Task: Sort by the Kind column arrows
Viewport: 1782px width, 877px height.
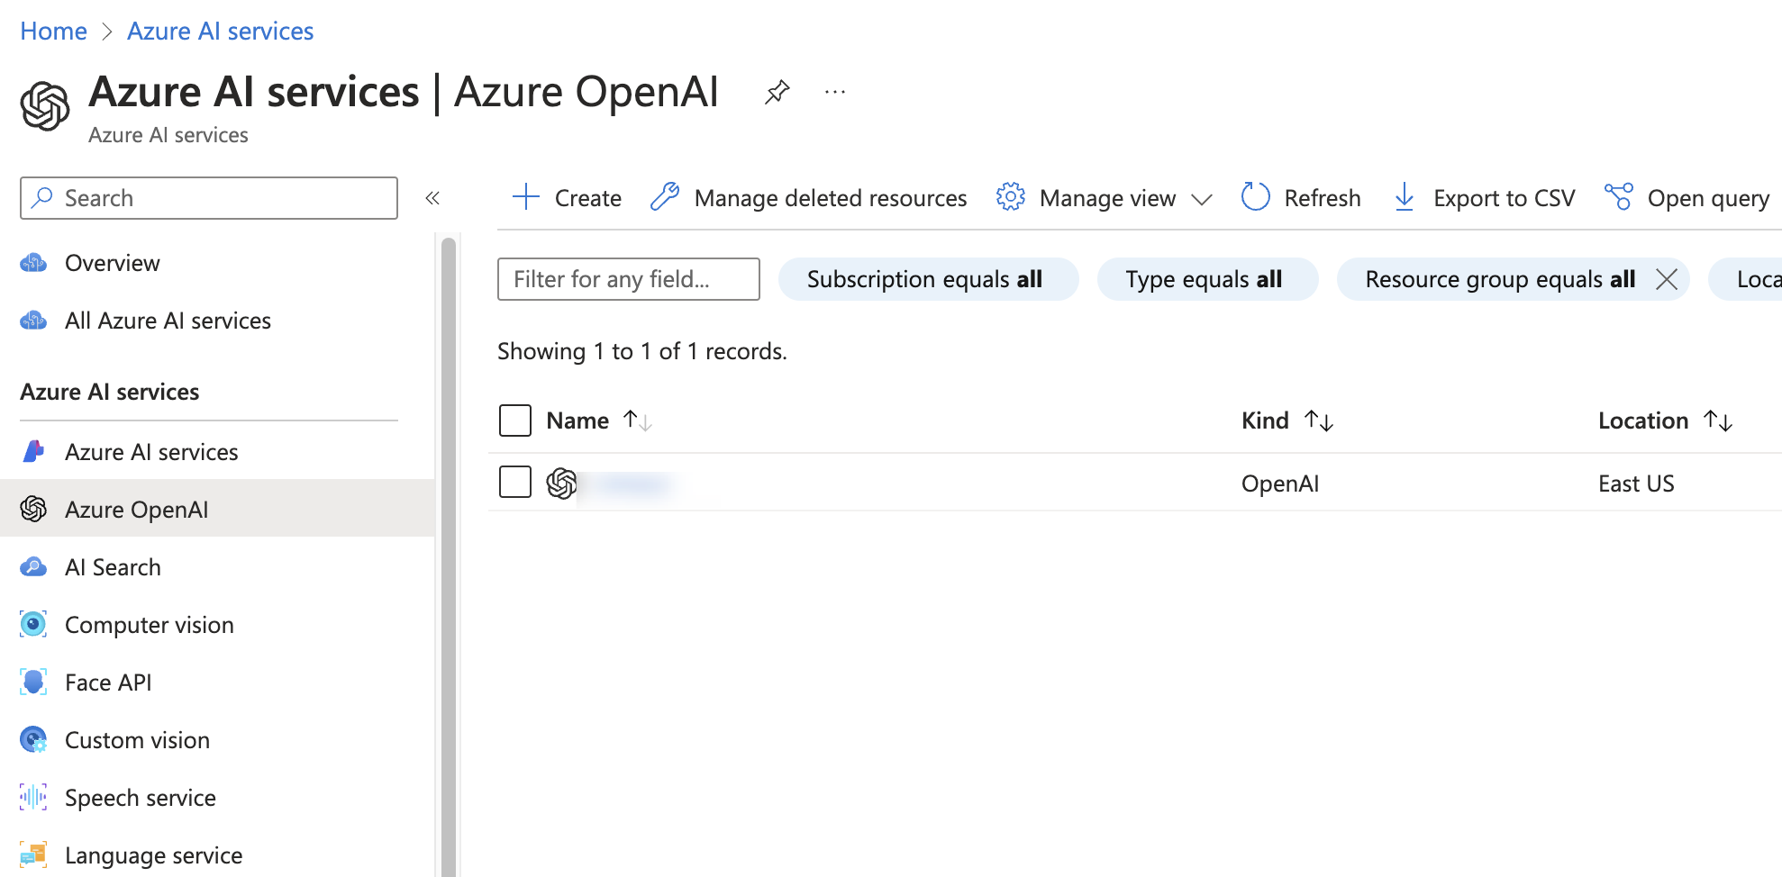Action: coord(1319,420)
